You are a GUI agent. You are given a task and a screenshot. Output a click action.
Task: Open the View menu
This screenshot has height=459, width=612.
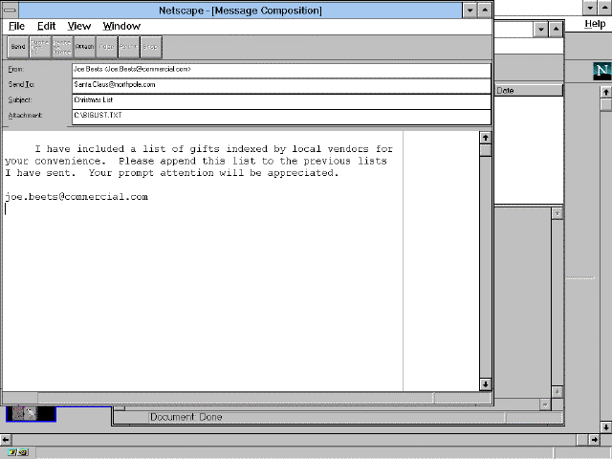tap(78, 26)
